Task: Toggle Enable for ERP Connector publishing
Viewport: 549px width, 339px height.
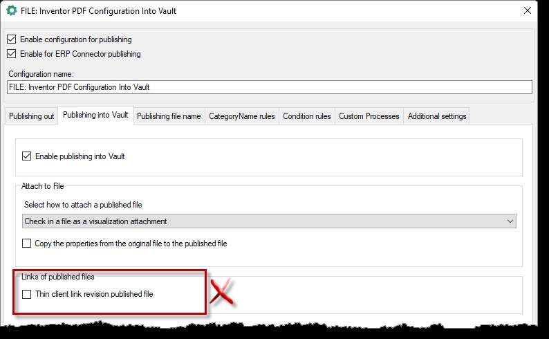Action: click(11, 54)
